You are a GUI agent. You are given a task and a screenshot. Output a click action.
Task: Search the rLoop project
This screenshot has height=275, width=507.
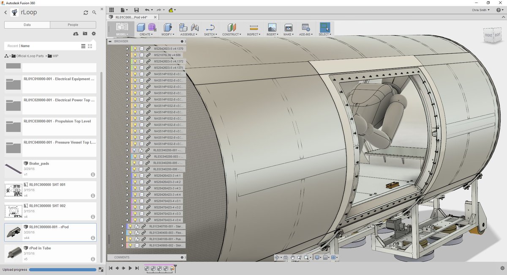pyautogui.click(x=94, y=13)
